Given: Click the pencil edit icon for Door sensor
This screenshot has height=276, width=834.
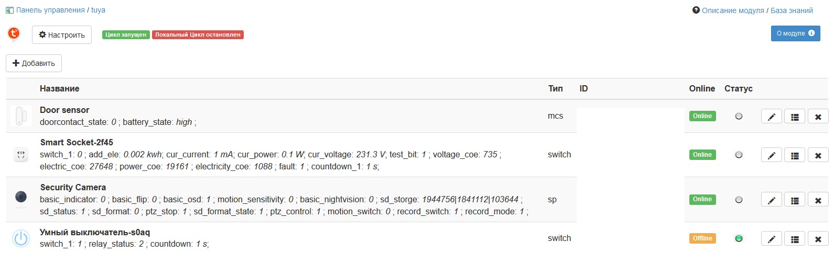Looking at the screenshot, I should [x=771, y=117].
